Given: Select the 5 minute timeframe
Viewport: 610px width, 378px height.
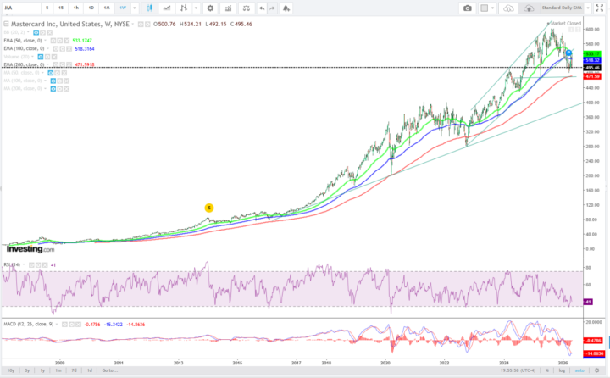Looking at the screenshot, I should coord(47,8).
